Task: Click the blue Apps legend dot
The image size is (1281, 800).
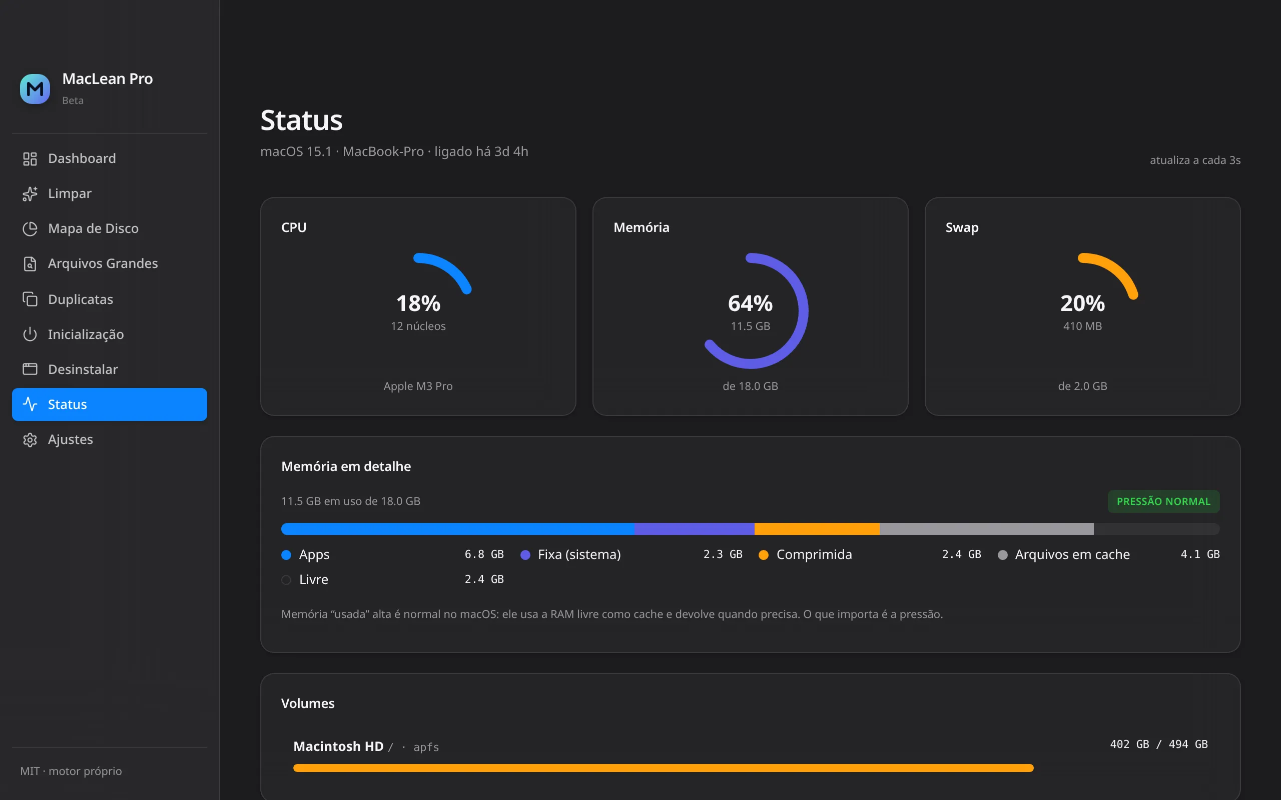Action: [286, 554]
